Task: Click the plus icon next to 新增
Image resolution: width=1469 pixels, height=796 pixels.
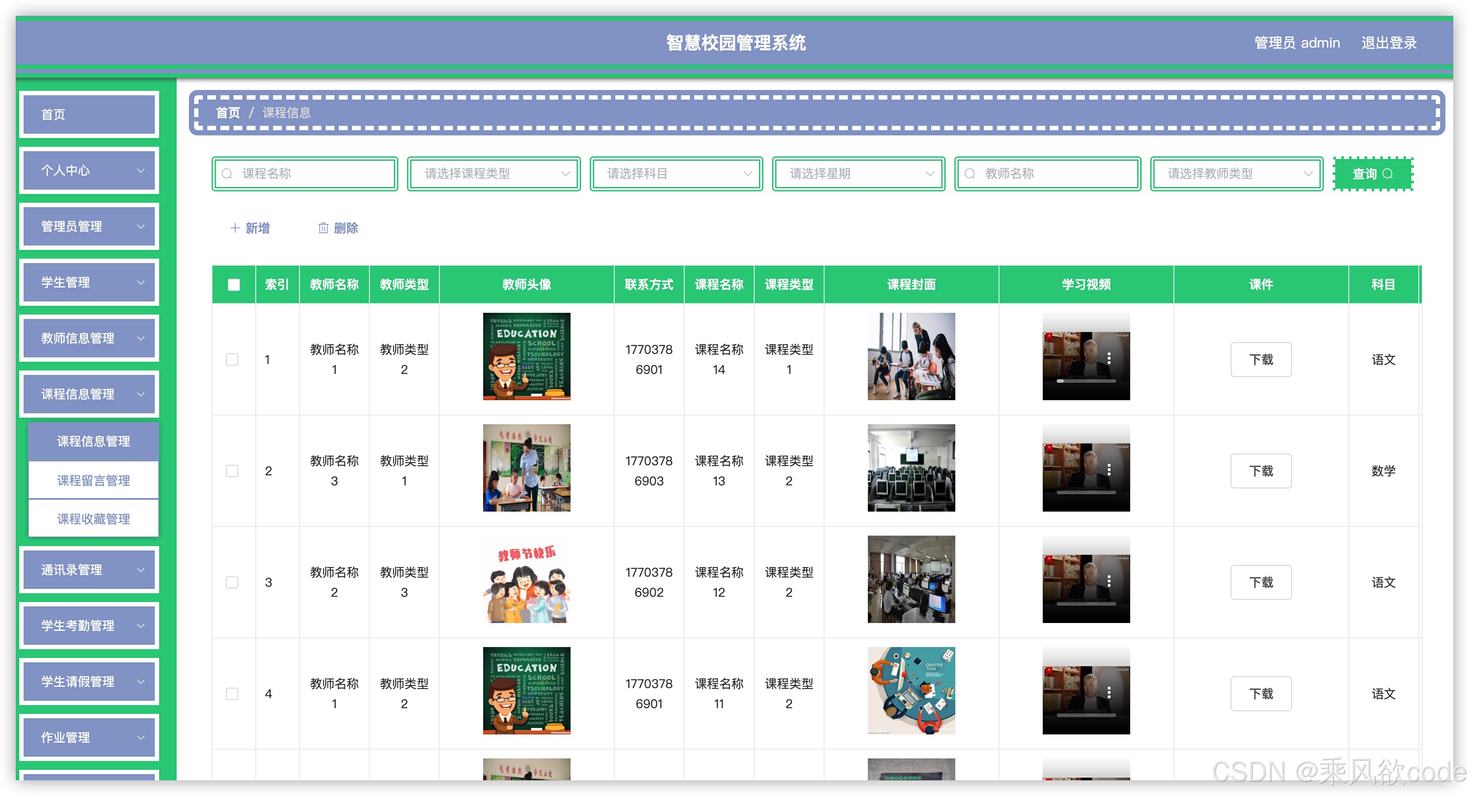Action: 234,228
